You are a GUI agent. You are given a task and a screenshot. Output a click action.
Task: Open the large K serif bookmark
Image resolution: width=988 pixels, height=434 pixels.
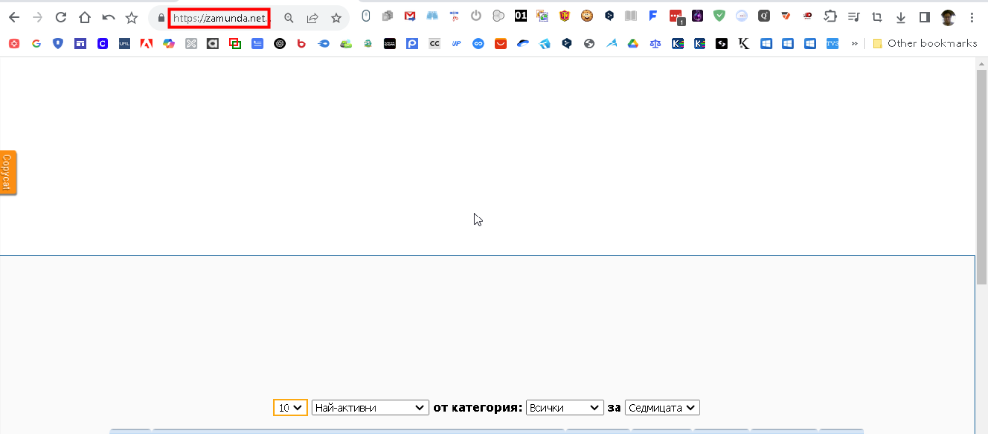coord(744,43)
